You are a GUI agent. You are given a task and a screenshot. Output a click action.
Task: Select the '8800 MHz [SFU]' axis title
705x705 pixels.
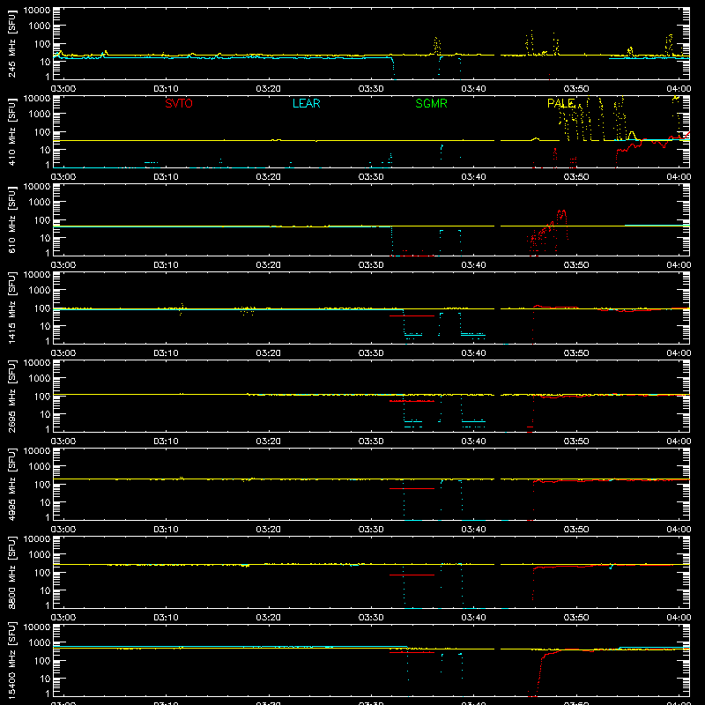(x=11, y=572)
